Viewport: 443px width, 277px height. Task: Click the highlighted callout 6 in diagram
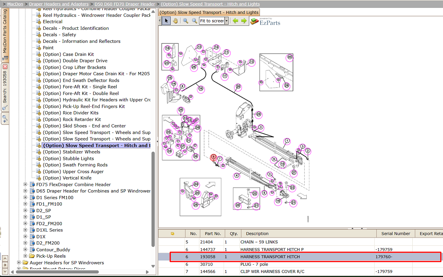click(x=214, y=157)
